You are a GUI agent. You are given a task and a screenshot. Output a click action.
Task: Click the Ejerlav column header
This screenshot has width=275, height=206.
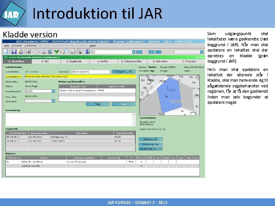[x=44, y=158]
